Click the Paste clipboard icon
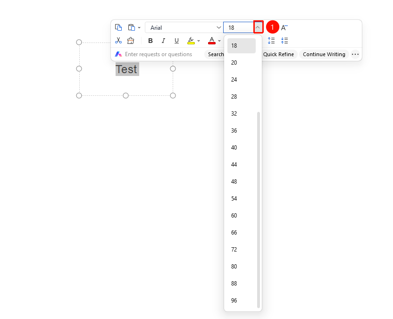Viewport: 393px width, 319px height. pos(131,27)
